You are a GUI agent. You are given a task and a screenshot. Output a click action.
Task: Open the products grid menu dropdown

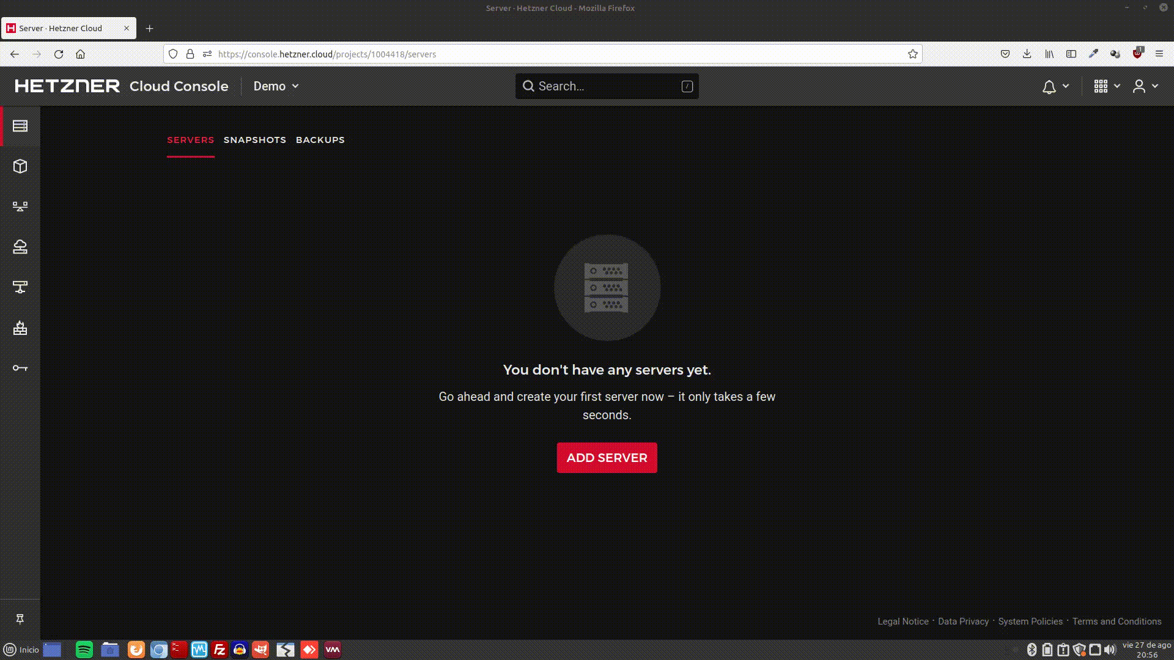1106,86
